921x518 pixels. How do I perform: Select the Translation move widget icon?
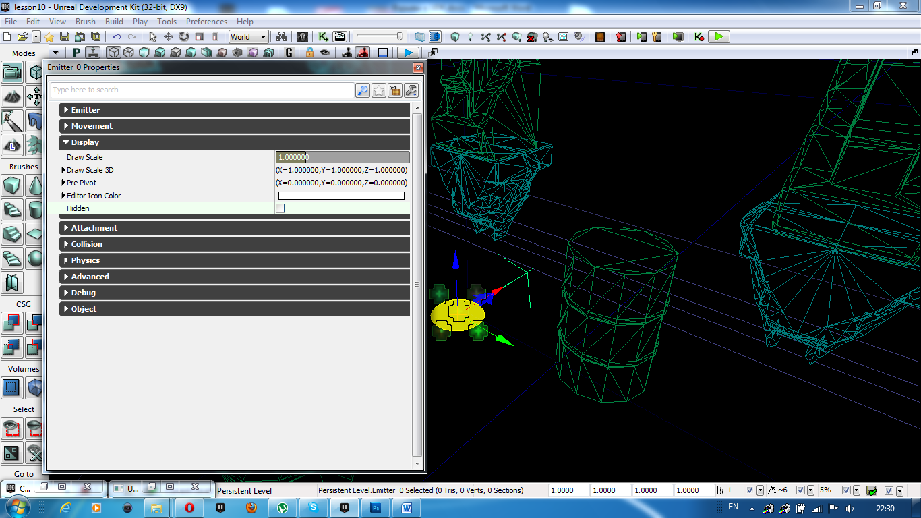169,37
